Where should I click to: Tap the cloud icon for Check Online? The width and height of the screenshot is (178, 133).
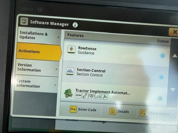click(143, 113)
